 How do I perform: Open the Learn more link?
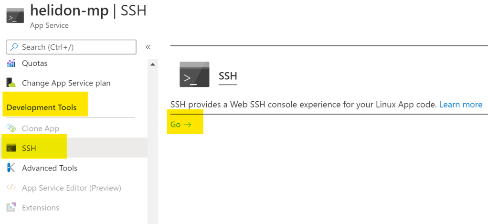click(x=461, y=105)
